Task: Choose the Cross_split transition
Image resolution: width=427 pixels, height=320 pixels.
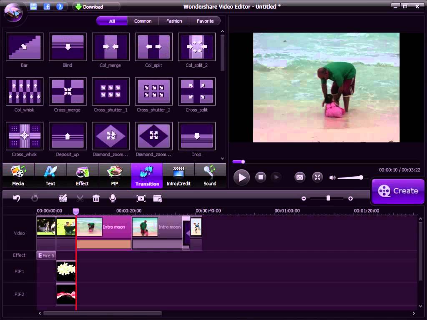Action: (197, 91)
